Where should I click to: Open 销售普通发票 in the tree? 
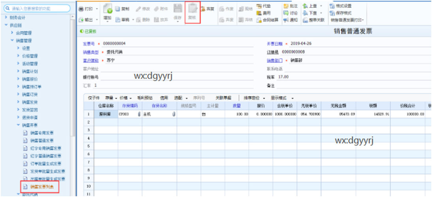coord(42,141)
